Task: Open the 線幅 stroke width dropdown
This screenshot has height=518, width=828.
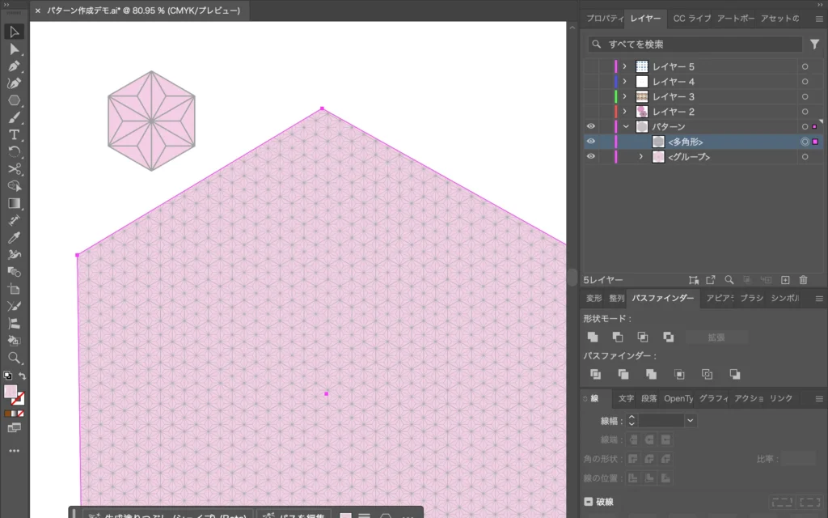Action: (690, 421)
